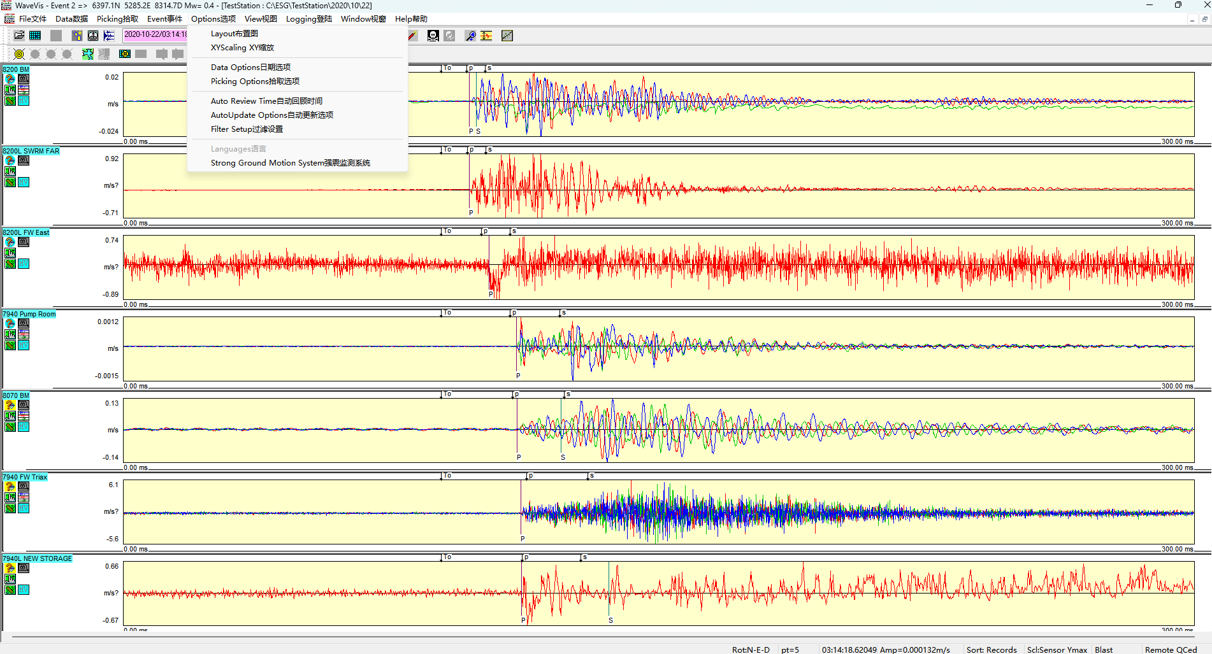This screenshot has height=654, width=1212.
Task: Select Filter Setup过滤设置 from Options menu
Action: pyautogui.click(x=247, y=129)
